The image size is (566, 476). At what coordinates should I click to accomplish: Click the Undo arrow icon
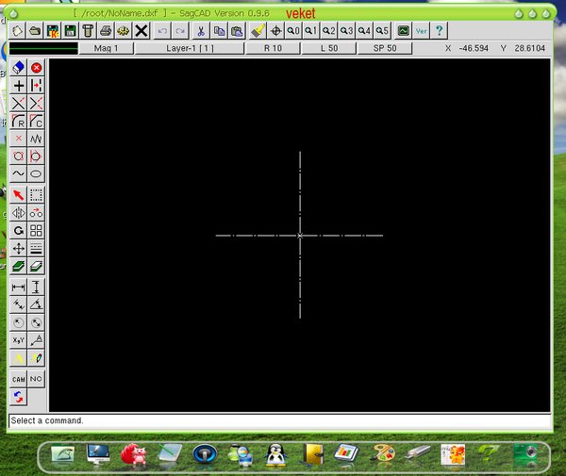click(162, 31)
